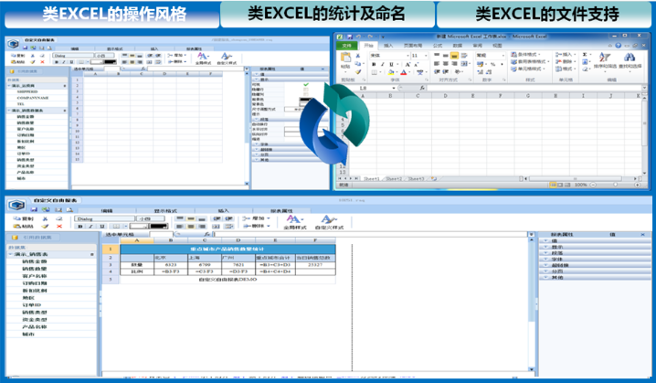656x383 pixels.
Task: Click Excel increase font size icon
Action: 407,64
